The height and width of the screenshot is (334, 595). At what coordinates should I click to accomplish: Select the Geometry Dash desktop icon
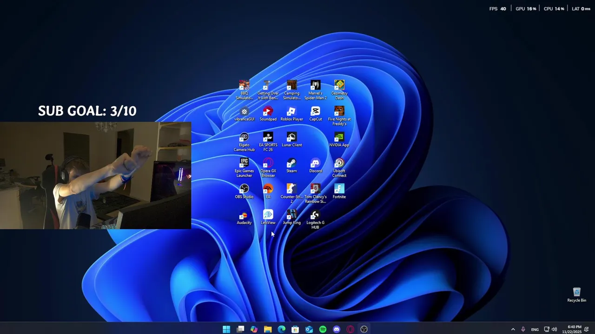click(x=339, y=90)
